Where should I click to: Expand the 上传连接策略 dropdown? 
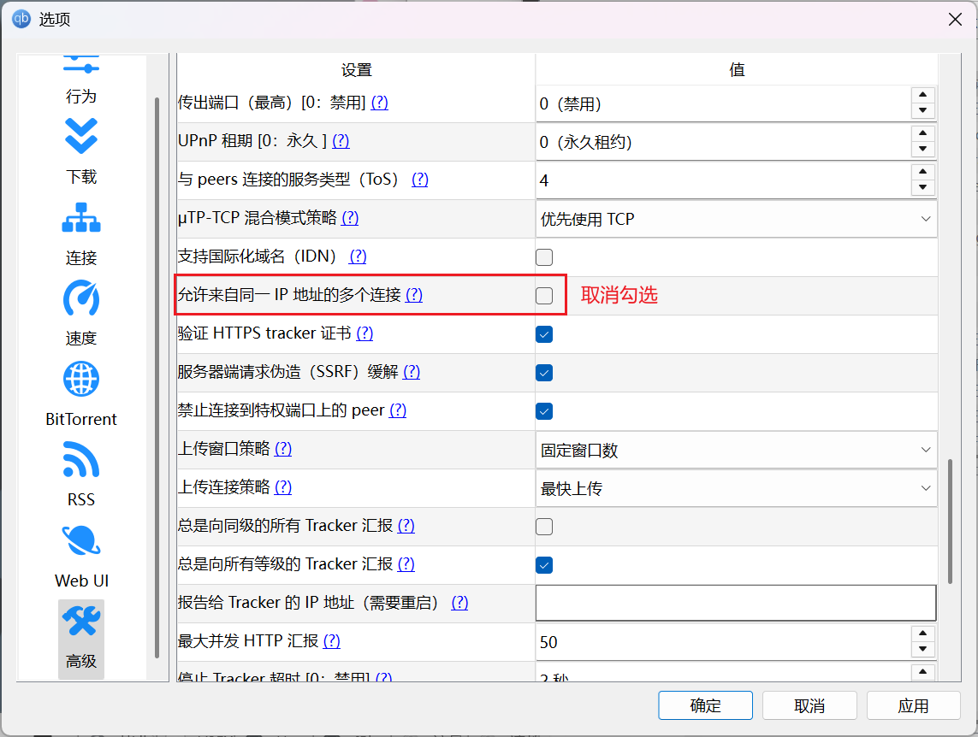click(x=736, y=488)
